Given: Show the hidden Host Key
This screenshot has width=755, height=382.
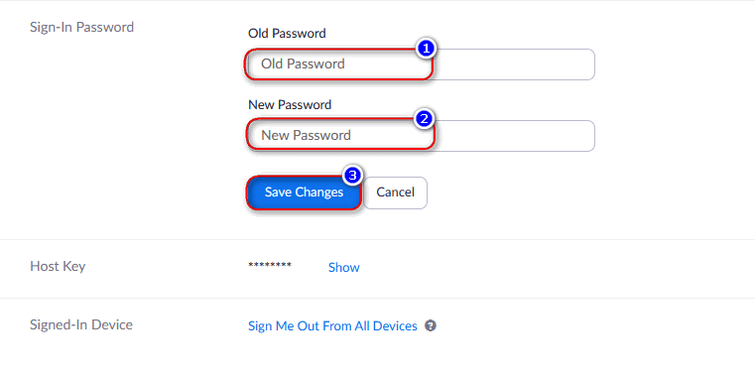Looking at the screenshot, I should [344, 267].
